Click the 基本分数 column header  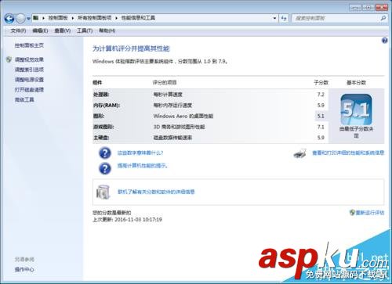pos(356,83)
